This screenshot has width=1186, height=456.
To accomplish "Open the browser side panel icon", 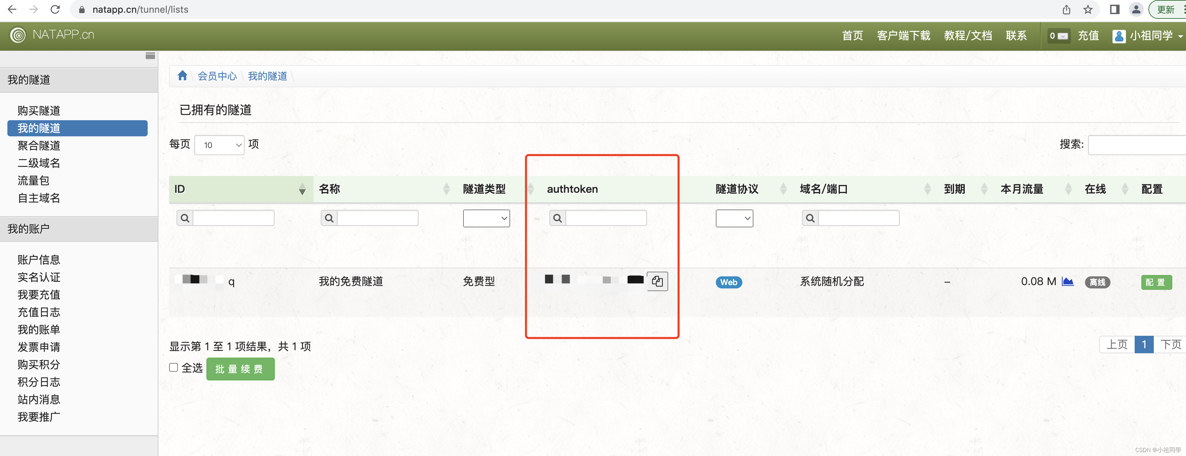I will pos(1115,10).
